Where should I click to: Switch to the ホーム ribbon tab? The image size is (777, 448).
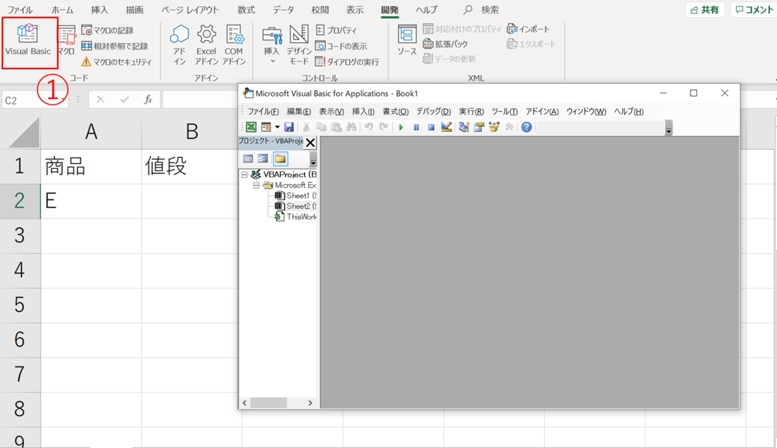click(62, 10)
